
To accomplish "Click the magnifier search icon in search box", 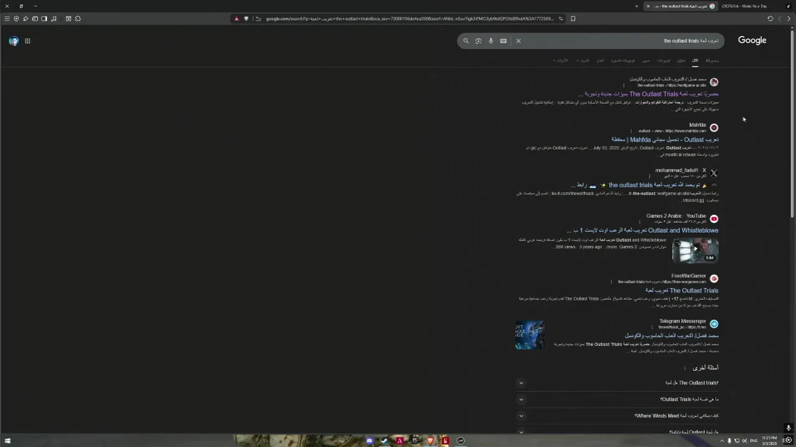I will click(466, 41).
